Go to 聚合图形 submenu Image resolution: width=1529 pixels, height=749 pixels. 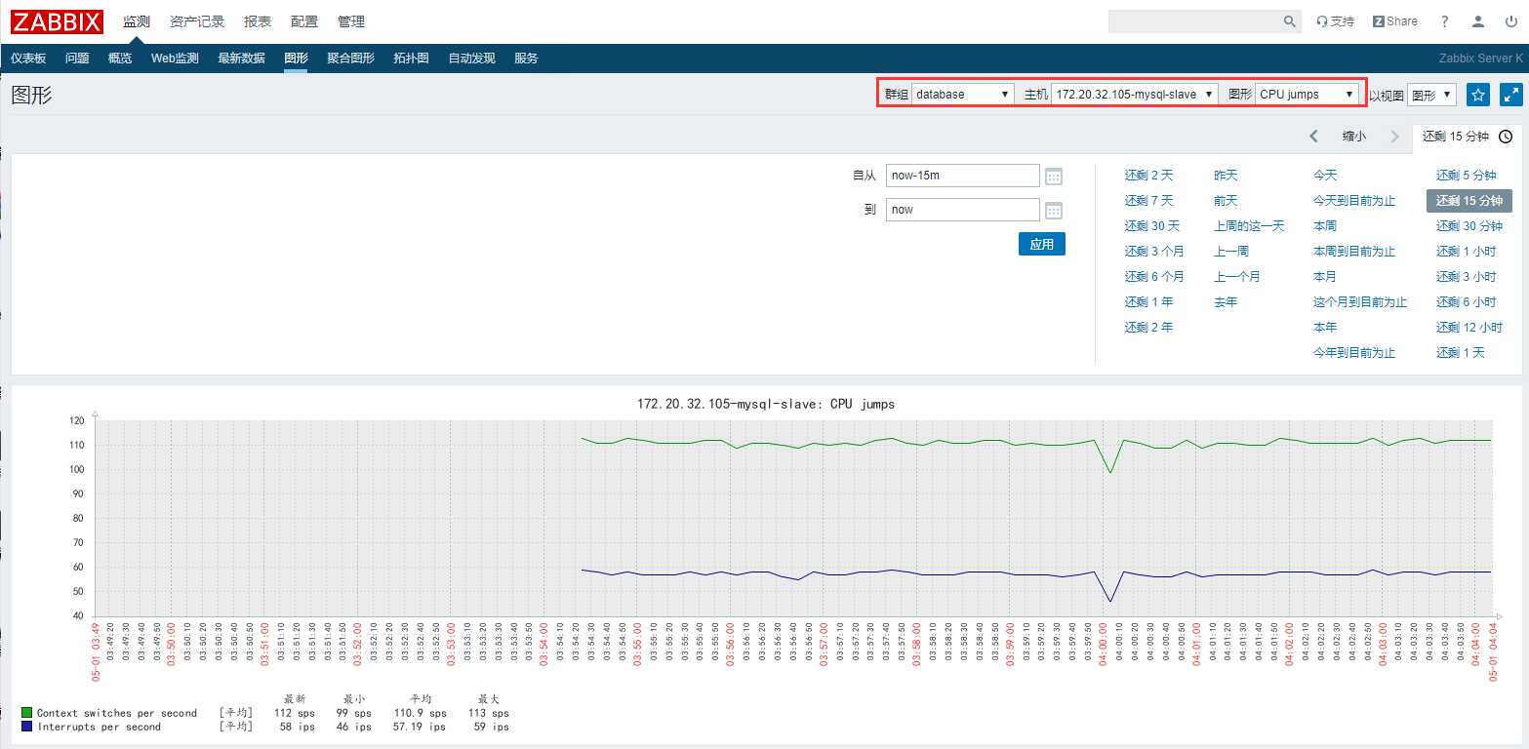pyautogui.click(x=350, y=59)
